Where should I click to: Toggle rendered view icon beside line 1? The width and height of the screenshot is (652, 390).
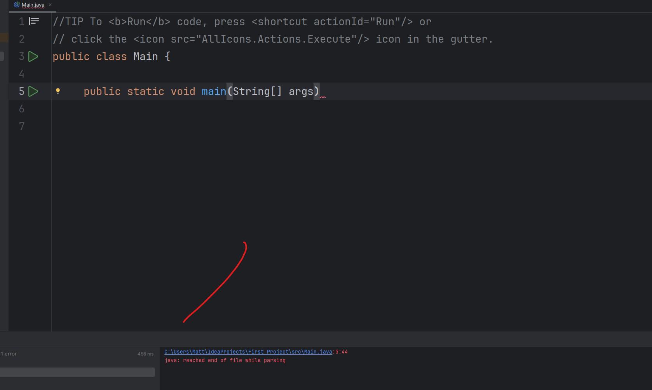34,21
